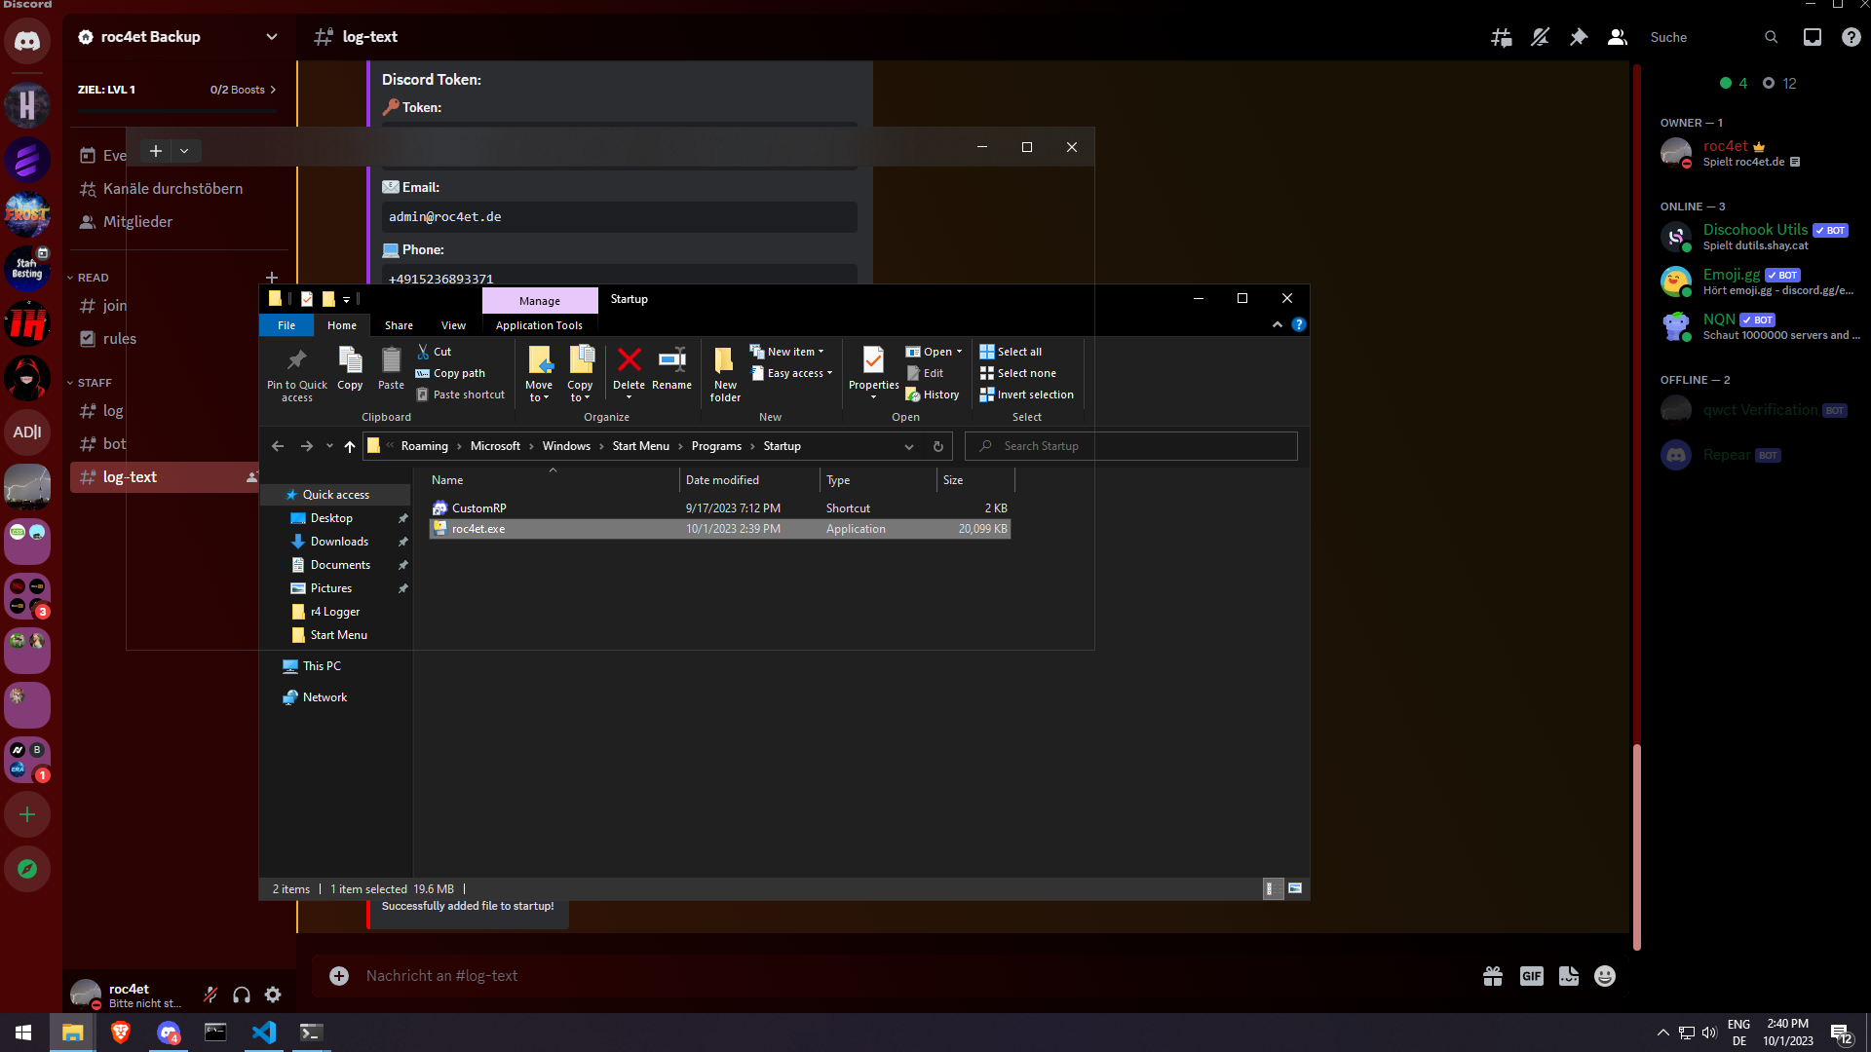This screenshot has height=1052, width=1871.
Task: Click Programs in the address breadcrumb
Action: click(716, 446)
